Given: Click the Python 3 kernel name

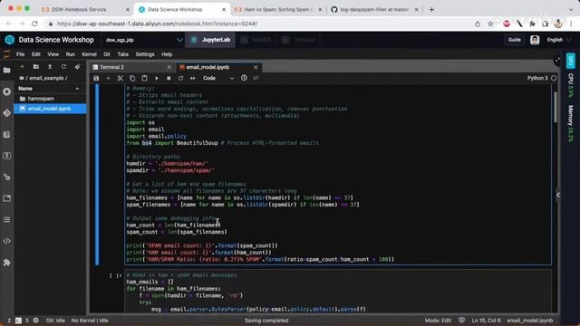Looking at the screenshot, I should tap(537, 78).
